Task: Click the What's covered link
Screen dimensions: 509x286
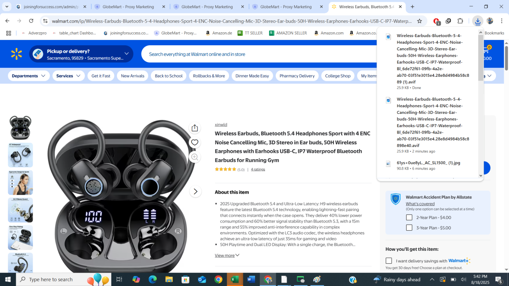Action: (x=420, y=204)
